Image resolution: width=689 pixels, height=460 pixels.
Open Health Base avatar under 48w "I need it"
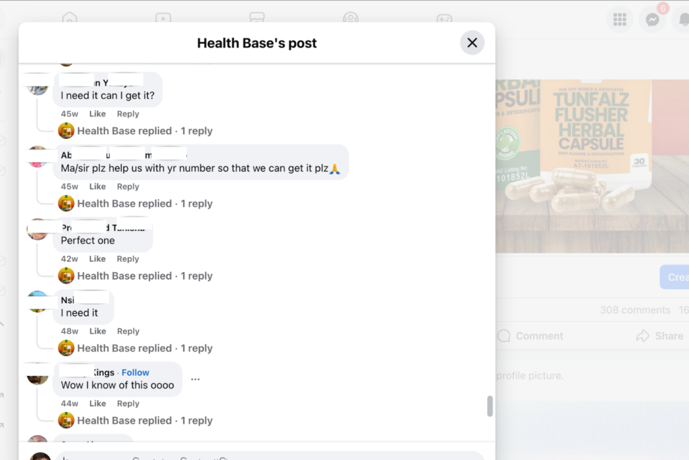(x=66, y=348)
